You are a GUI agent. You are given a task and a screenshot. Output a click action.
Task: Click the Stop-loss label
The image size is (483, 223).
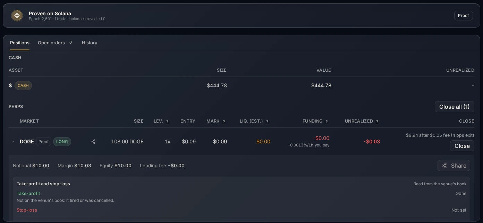[x=27, y=210]
